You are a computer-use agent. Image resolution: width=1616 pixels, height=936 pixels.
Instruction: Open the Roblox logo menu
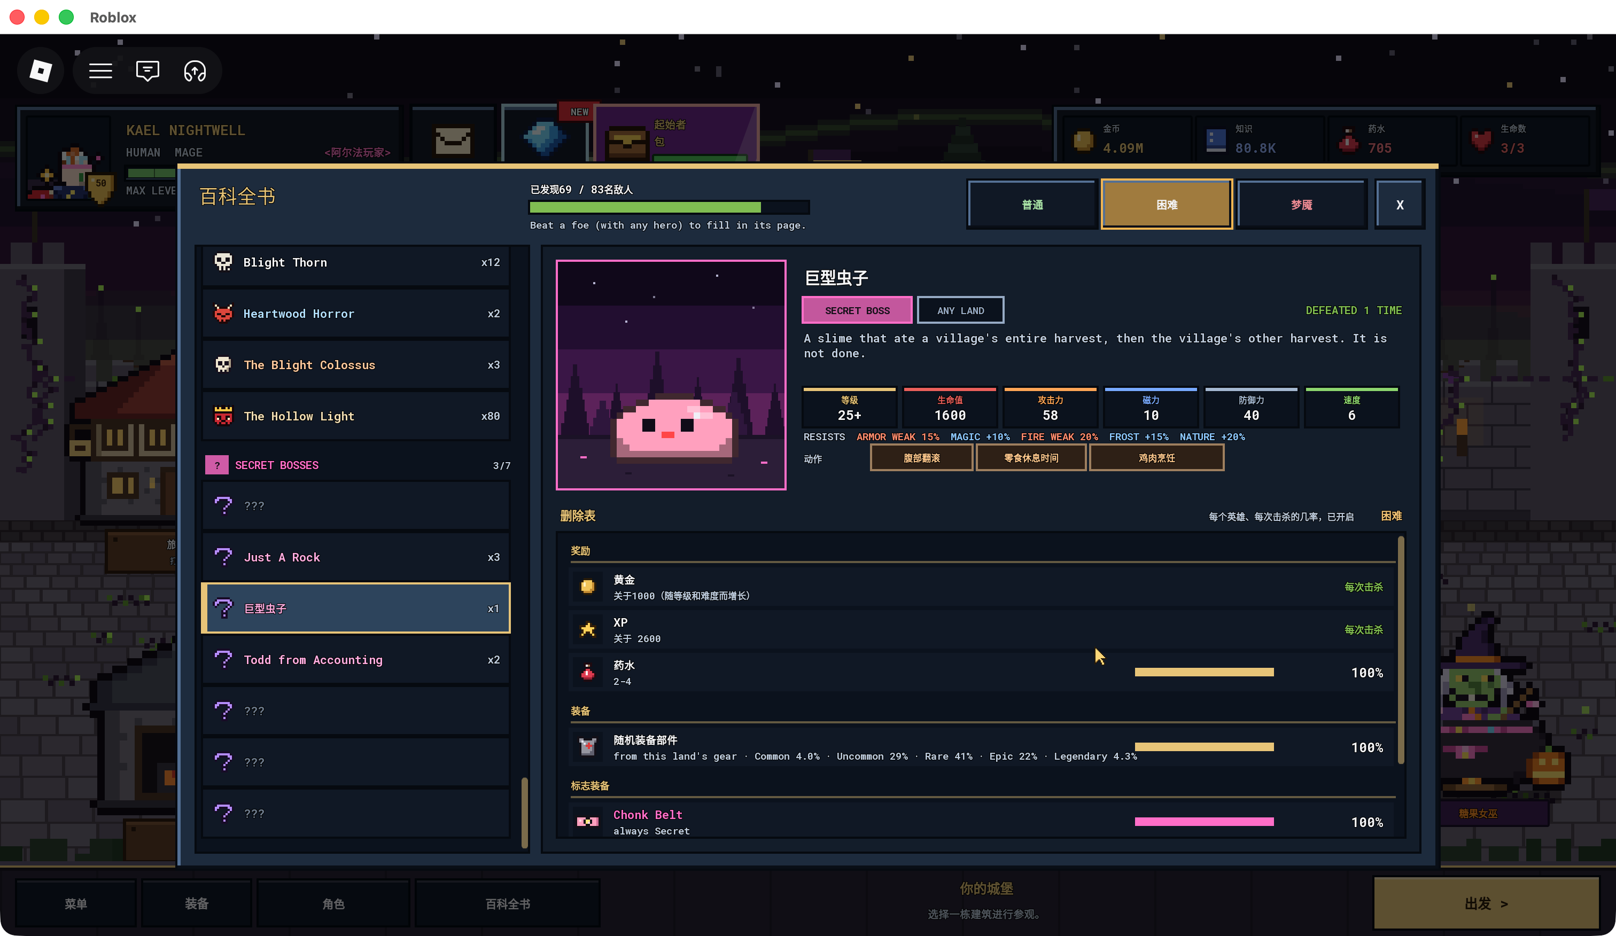[41, 71]
